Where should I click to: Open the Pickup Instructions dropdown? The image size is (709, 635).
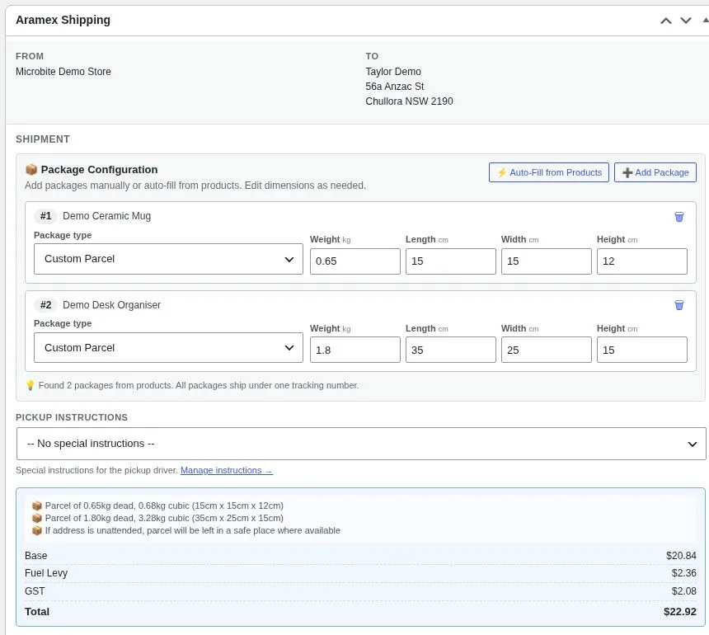pyautogui.click(x=361, y=444)
